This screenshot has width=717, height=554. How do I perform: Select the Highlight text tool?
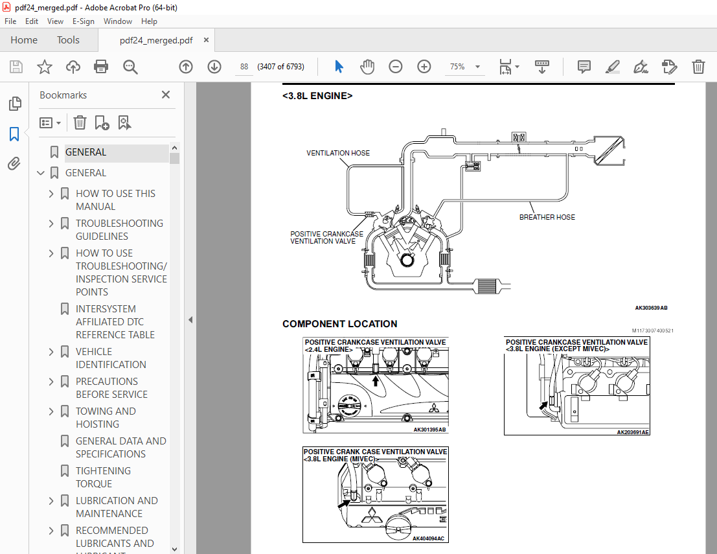(x=612, y=67)
